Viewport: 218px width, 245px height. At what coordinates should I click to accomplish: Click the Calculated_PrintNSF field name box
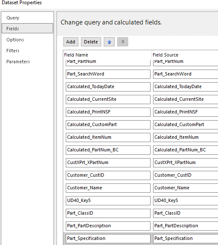click(x=108, y=112)
